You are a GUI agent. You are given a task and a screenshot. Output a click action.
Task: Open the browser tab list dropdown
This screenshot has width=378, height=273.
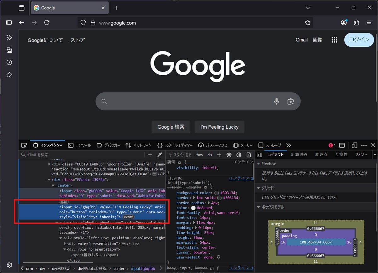(x=308, y=8)
